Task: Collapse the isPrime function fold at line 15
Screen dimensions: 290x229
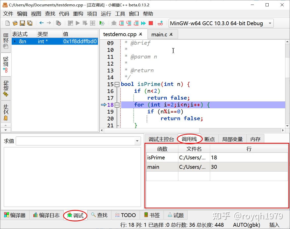Action: [117, 84]
